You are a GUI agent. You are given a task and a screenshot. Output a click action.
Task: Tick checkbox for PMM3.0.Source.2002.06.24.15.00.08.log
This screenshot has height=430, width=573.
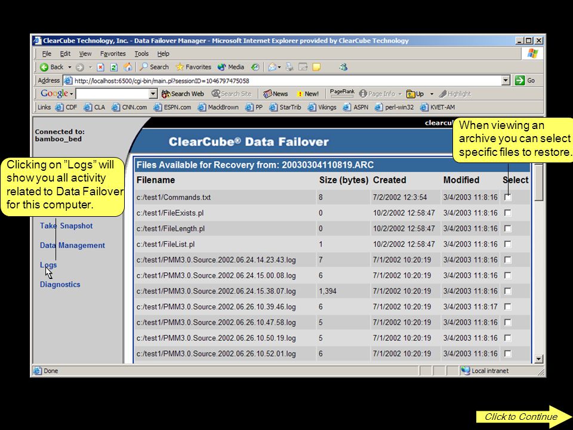pos(507,275)
